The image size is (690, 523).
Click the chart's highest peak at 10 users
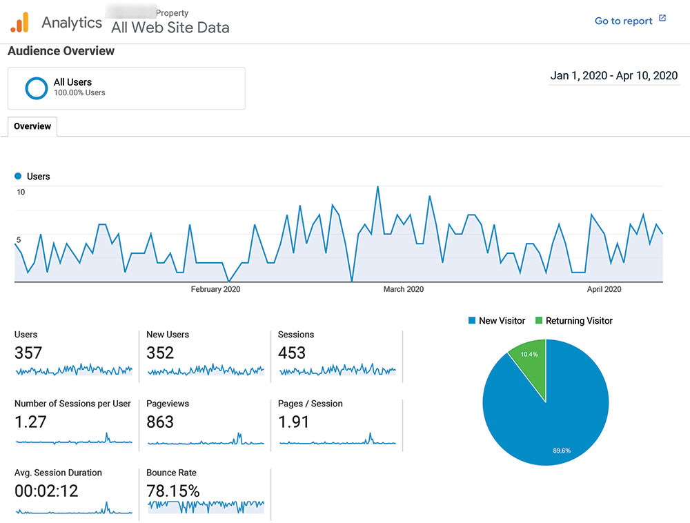377,187
